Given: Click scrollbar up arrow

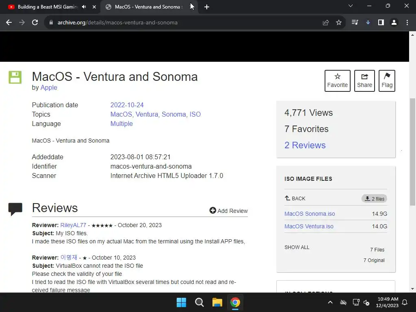Looking at the screenshot, I should pyautogui.click(x=413, y=35).
